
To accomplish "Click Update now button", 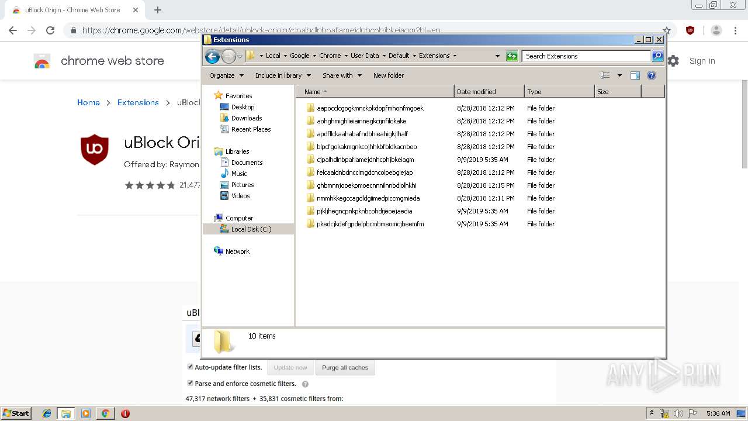I will click(x=290, y=368).
